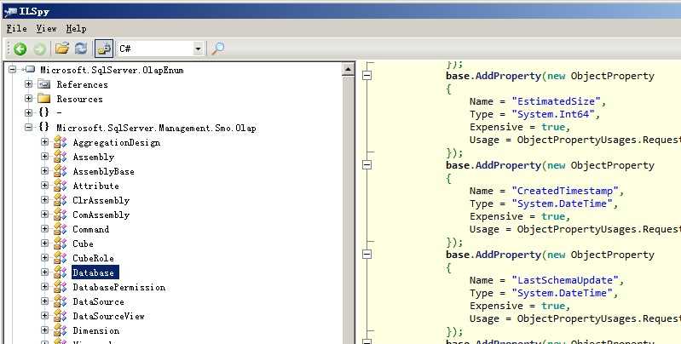Click the "CreatedTimestamp" string in code
This screenshot has height=344, width=681.
tap(565, 191)
